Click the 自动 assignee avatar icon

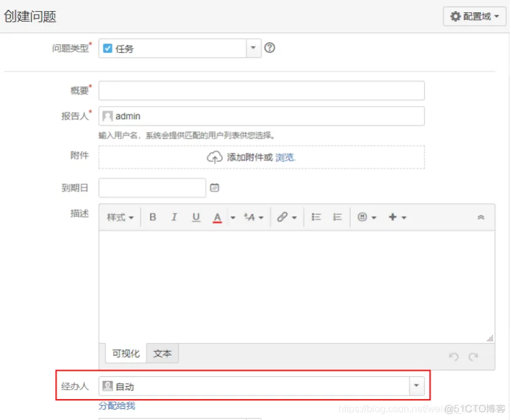tap(107, 386)
